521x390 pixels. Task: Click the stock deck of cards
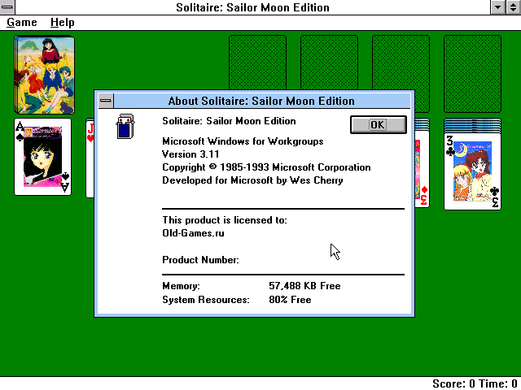pos(45,75)
